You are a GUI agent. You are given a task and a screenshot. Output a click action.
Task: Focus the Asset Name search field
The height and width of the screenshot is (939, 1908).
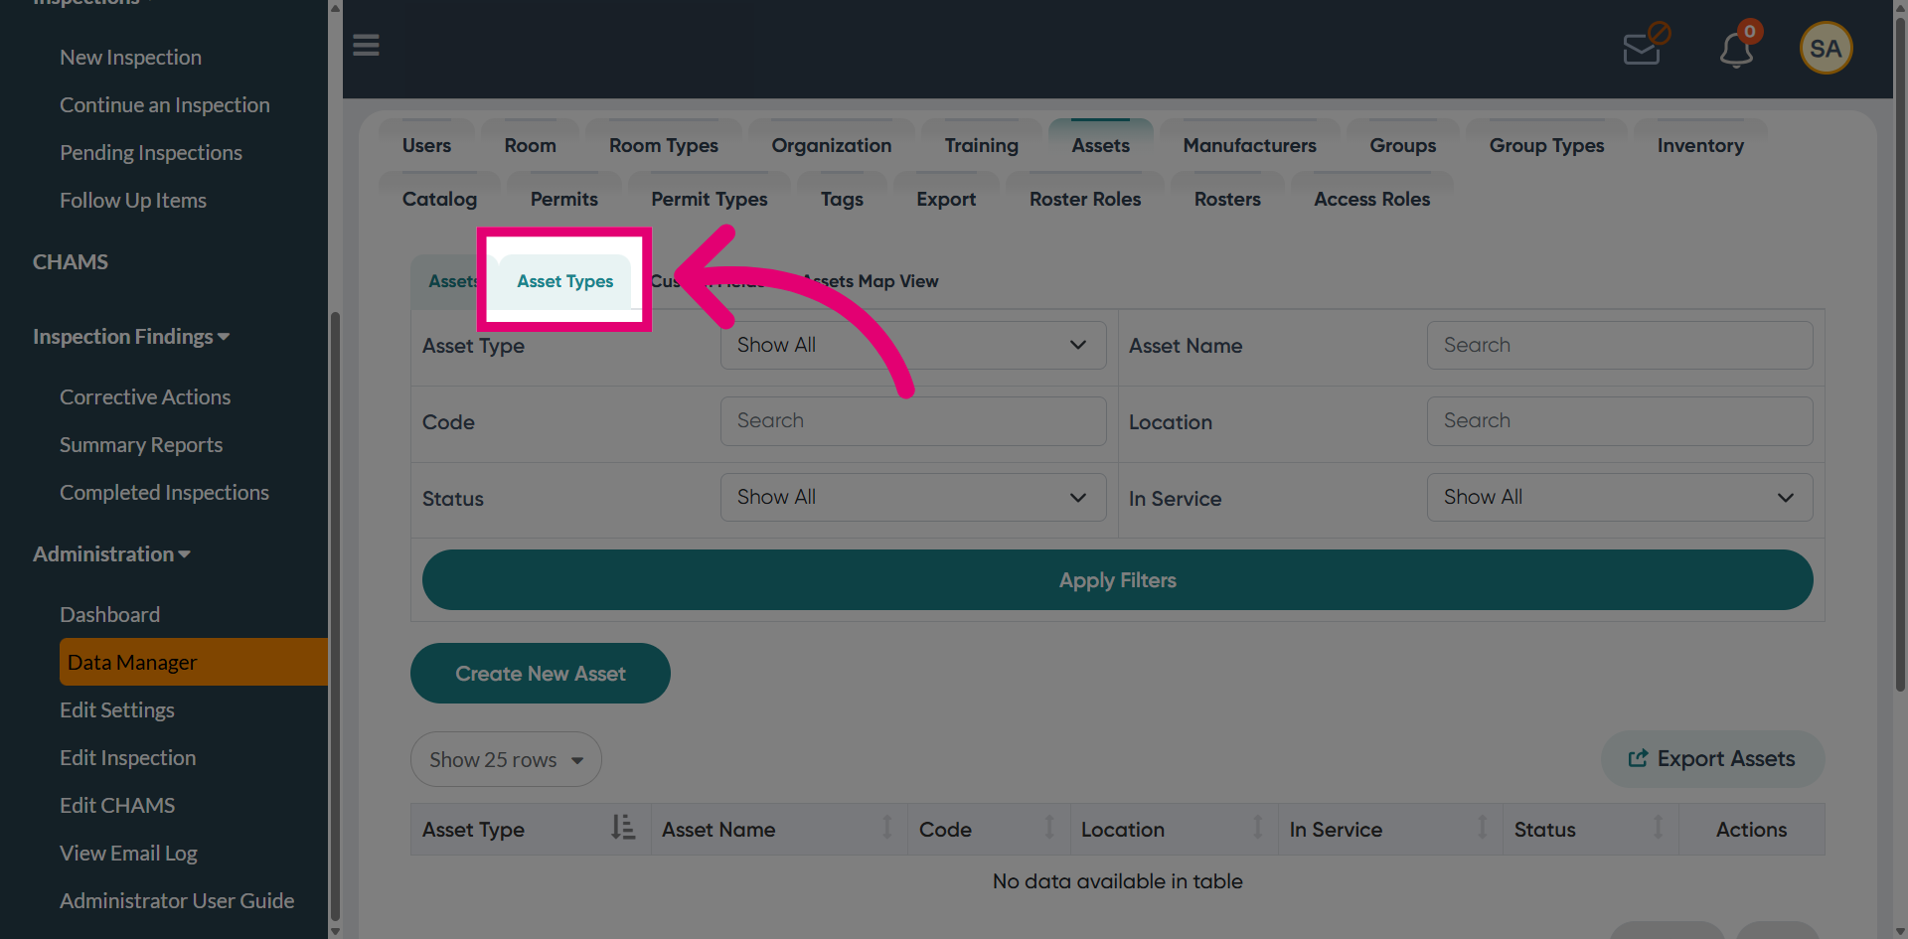click(x=1620, y=345)
